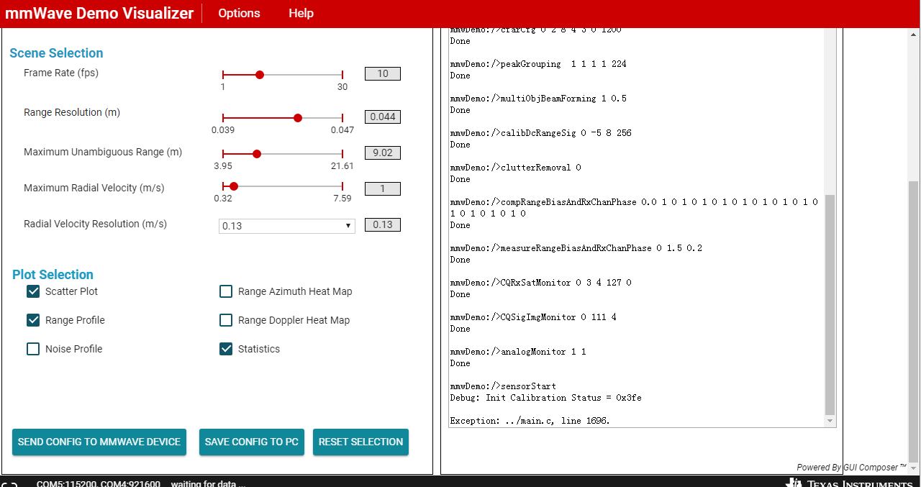Click the 'Scene Selection' heading
Viewport: 921px width, 487px height.
(56, 53)
